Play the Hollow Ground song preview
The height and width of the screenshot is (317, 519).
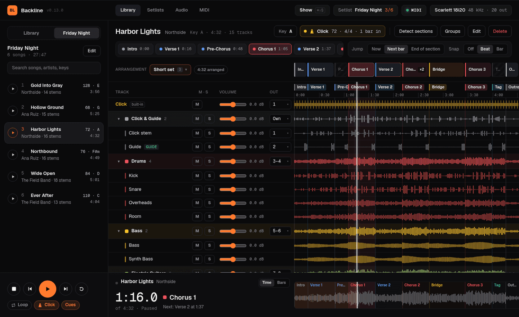[13, 111]
